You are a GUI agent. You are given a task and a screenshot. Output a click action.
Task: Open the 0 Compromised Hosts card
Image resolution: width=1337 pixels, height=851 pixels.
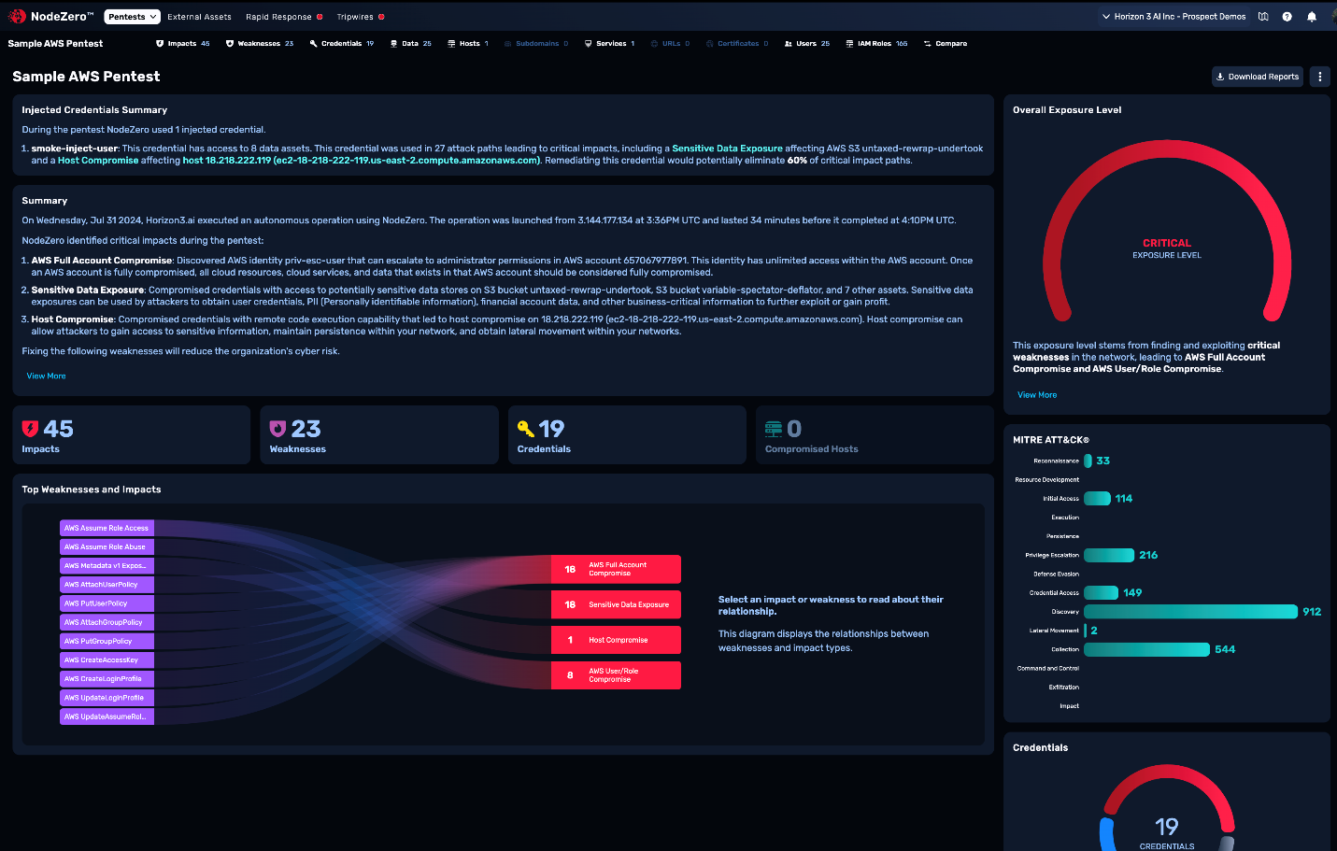pos(875,435)
